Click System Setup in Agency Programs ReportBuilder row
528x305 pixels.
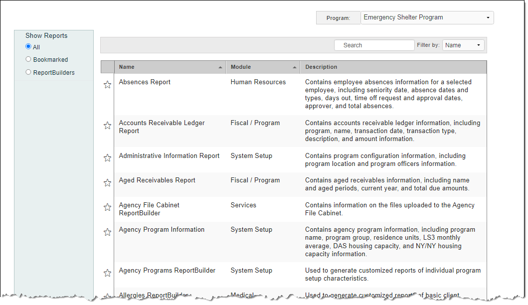(x=252, y=270)
